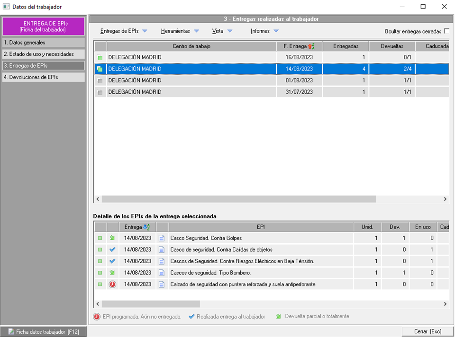Click the sort icon in the F. Entrega column header
This screenshot has width=455, height=337.
[x=312, y=46]
